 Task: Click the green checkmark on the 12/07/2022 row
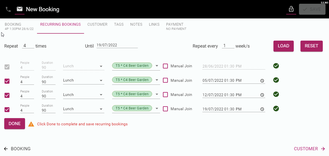click(276, 94)
